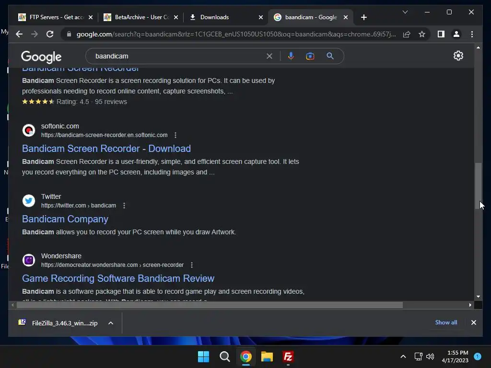Open more options for Wondershare result
491x368 pixels.
pyautogui.click(x=192, y=265)
